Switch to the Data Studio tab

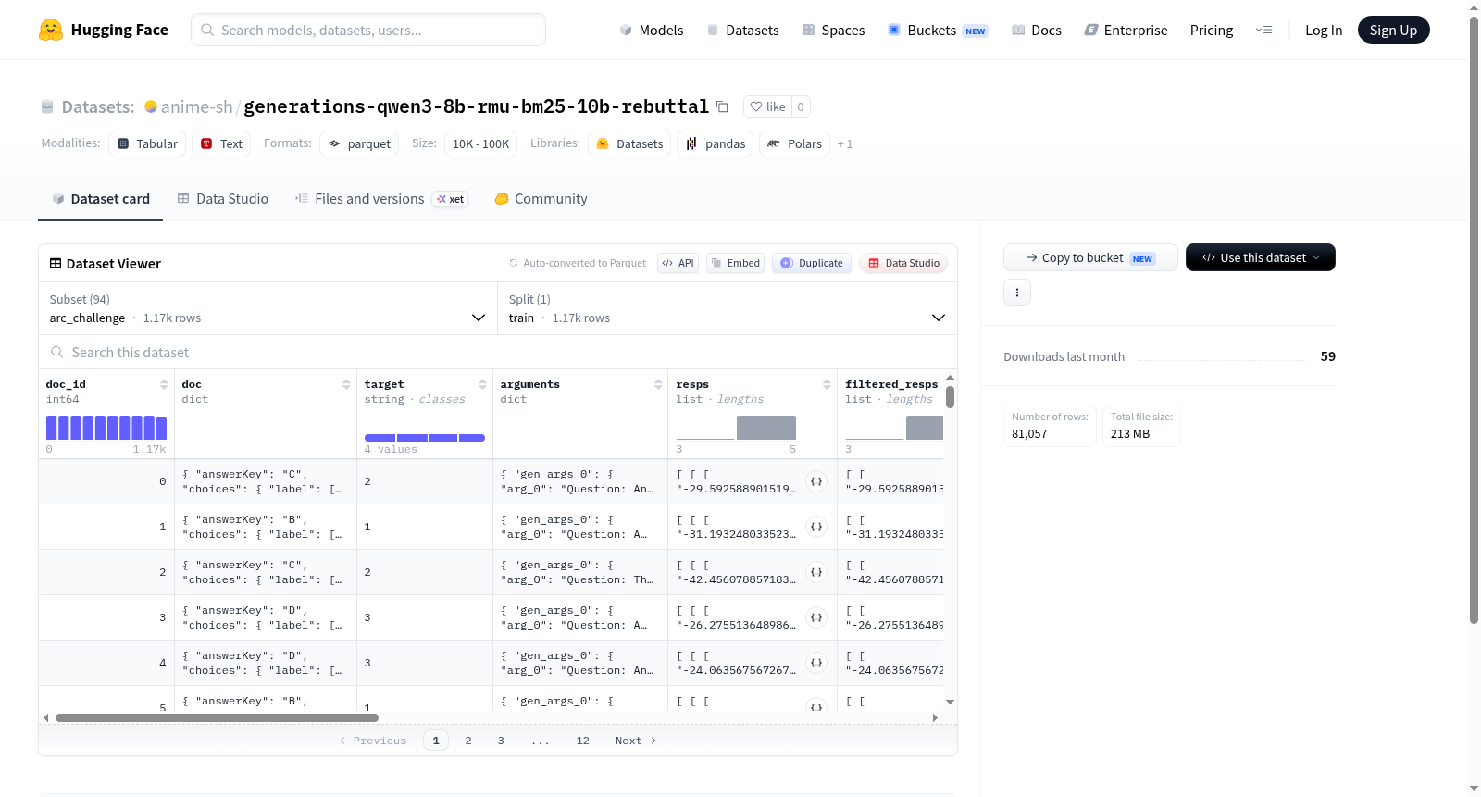223,198
